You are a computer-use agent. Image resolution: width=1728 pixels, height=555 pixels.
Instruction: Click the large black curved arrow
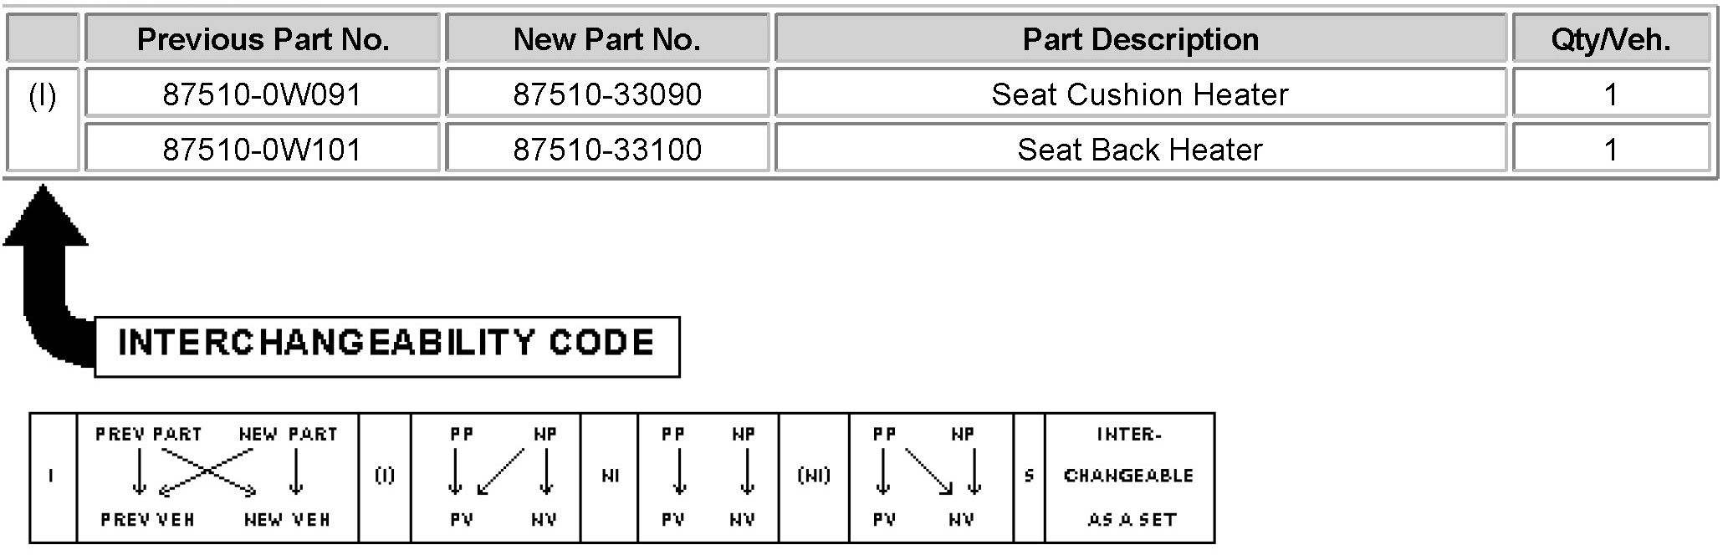[48, 276]
